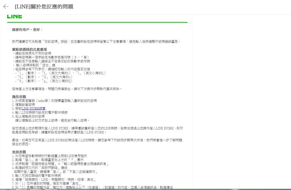Click the paragraph starting "若您透過上述步驟順利登入LINE STORE"
The height and width of the screenshot is (190, 291).
(x=98, y=130)
